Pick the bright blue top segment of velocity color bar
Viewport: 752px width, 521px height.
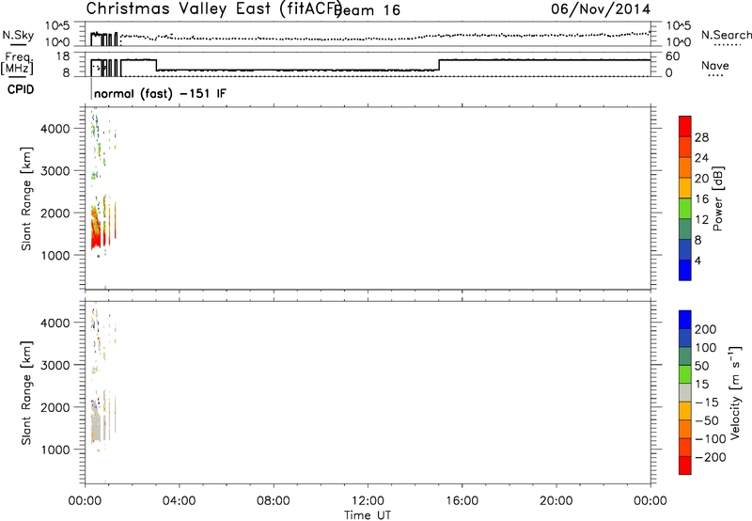685,320
